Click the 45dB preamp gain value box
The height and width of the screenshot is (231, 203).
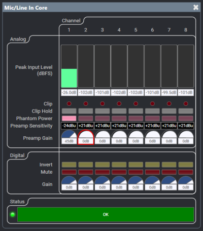tap(69, 141)
